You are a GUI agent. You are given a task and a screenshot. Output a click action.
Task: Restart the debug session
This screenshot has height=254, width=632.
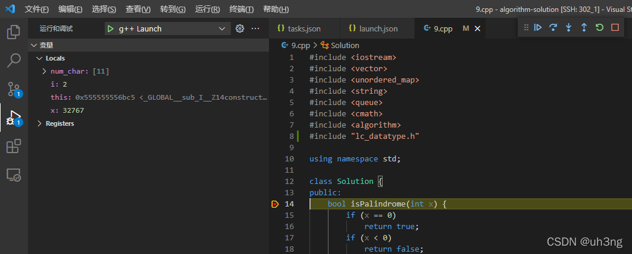click(599, 28)
